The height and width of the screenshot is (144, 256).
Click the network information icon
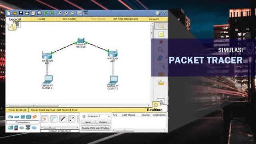click(x=158, y=13)
